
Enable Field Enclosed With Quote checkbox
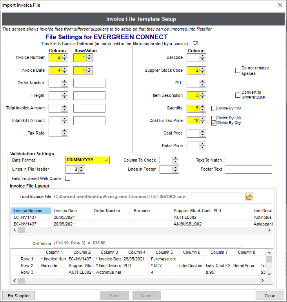[67, 178]
